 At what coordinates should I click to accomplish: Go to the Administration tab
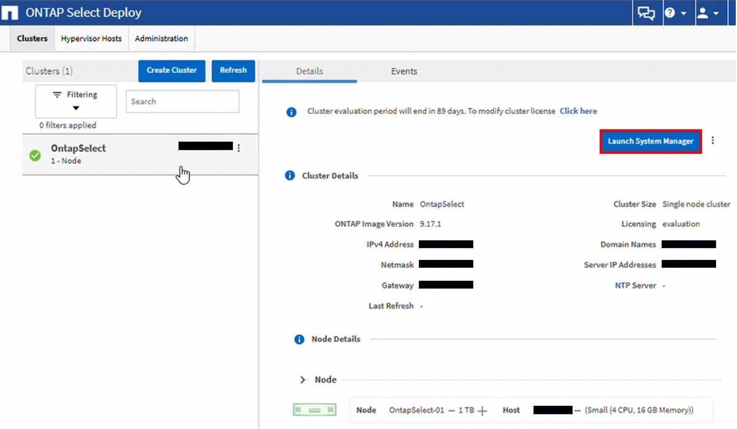point(161,39)
